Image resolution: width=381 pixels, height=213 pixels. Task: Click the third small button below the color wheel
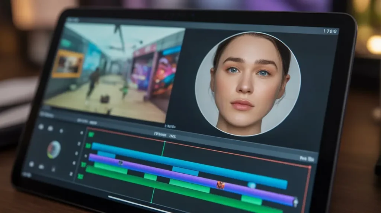[53, 169]
